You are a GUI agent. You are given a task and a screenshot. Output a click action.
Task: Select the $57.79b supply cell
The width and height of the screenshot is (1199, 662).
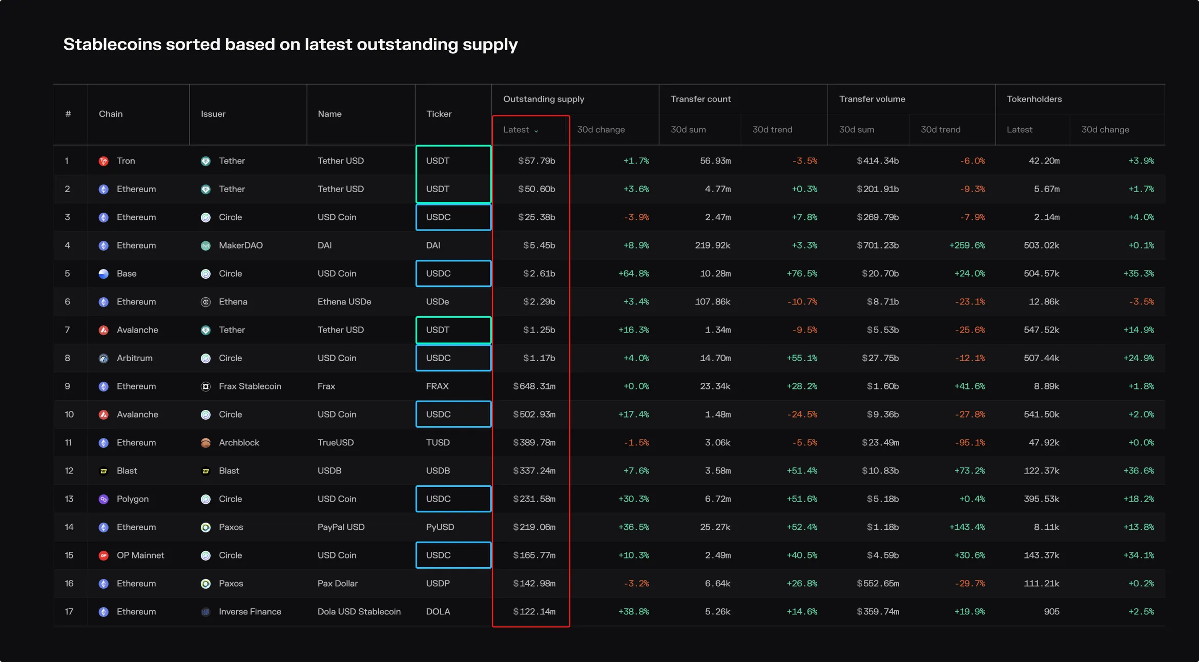coord(536,161)
